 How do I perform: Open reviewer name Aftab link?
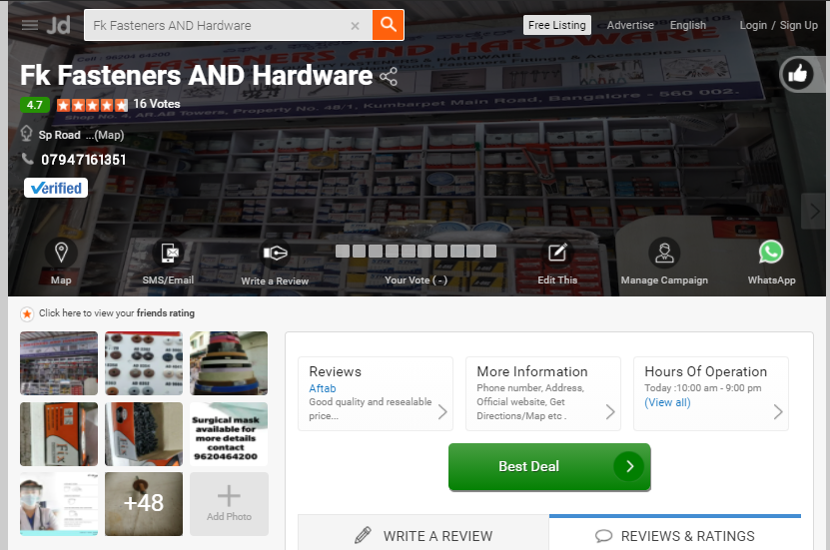[x=323, y=388]
